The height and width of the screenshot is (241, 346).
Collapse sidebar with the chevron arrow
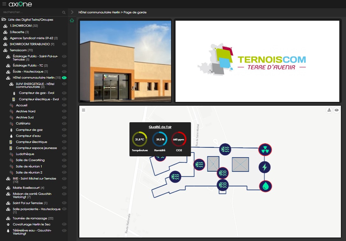pyautogui.click(x=72, y=12)
